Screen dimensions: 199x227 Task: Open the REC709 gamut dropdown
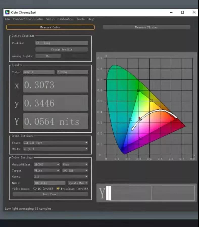point(47,164)
